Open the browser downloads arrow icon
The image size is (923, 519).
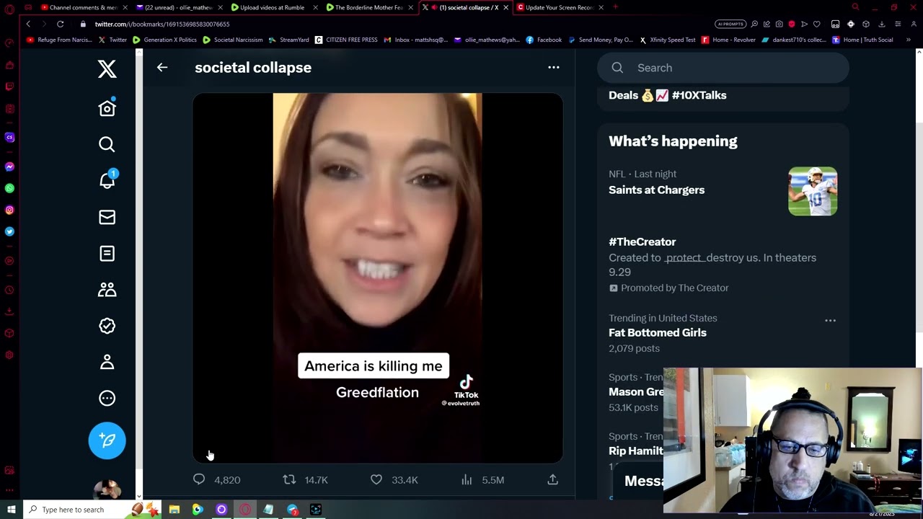[x=881, y=24]
